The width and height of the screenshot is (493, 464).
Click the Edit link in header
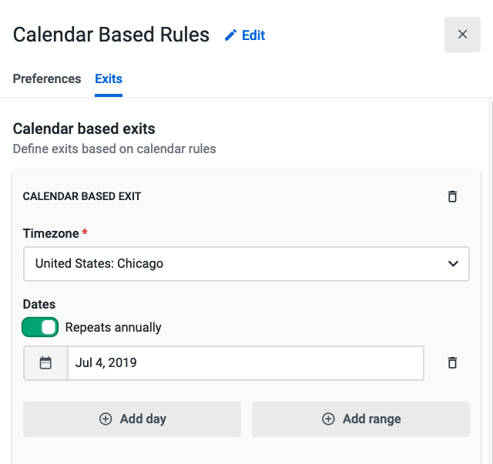pos(253,35)
